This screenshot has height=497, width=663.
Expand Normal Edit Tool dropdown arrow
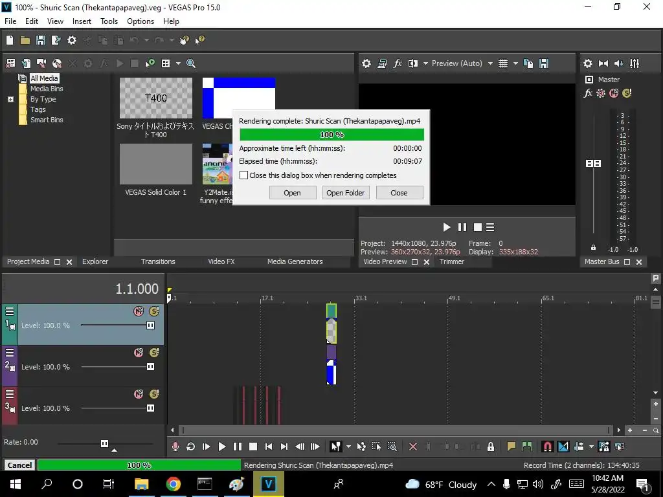(348, 447)
